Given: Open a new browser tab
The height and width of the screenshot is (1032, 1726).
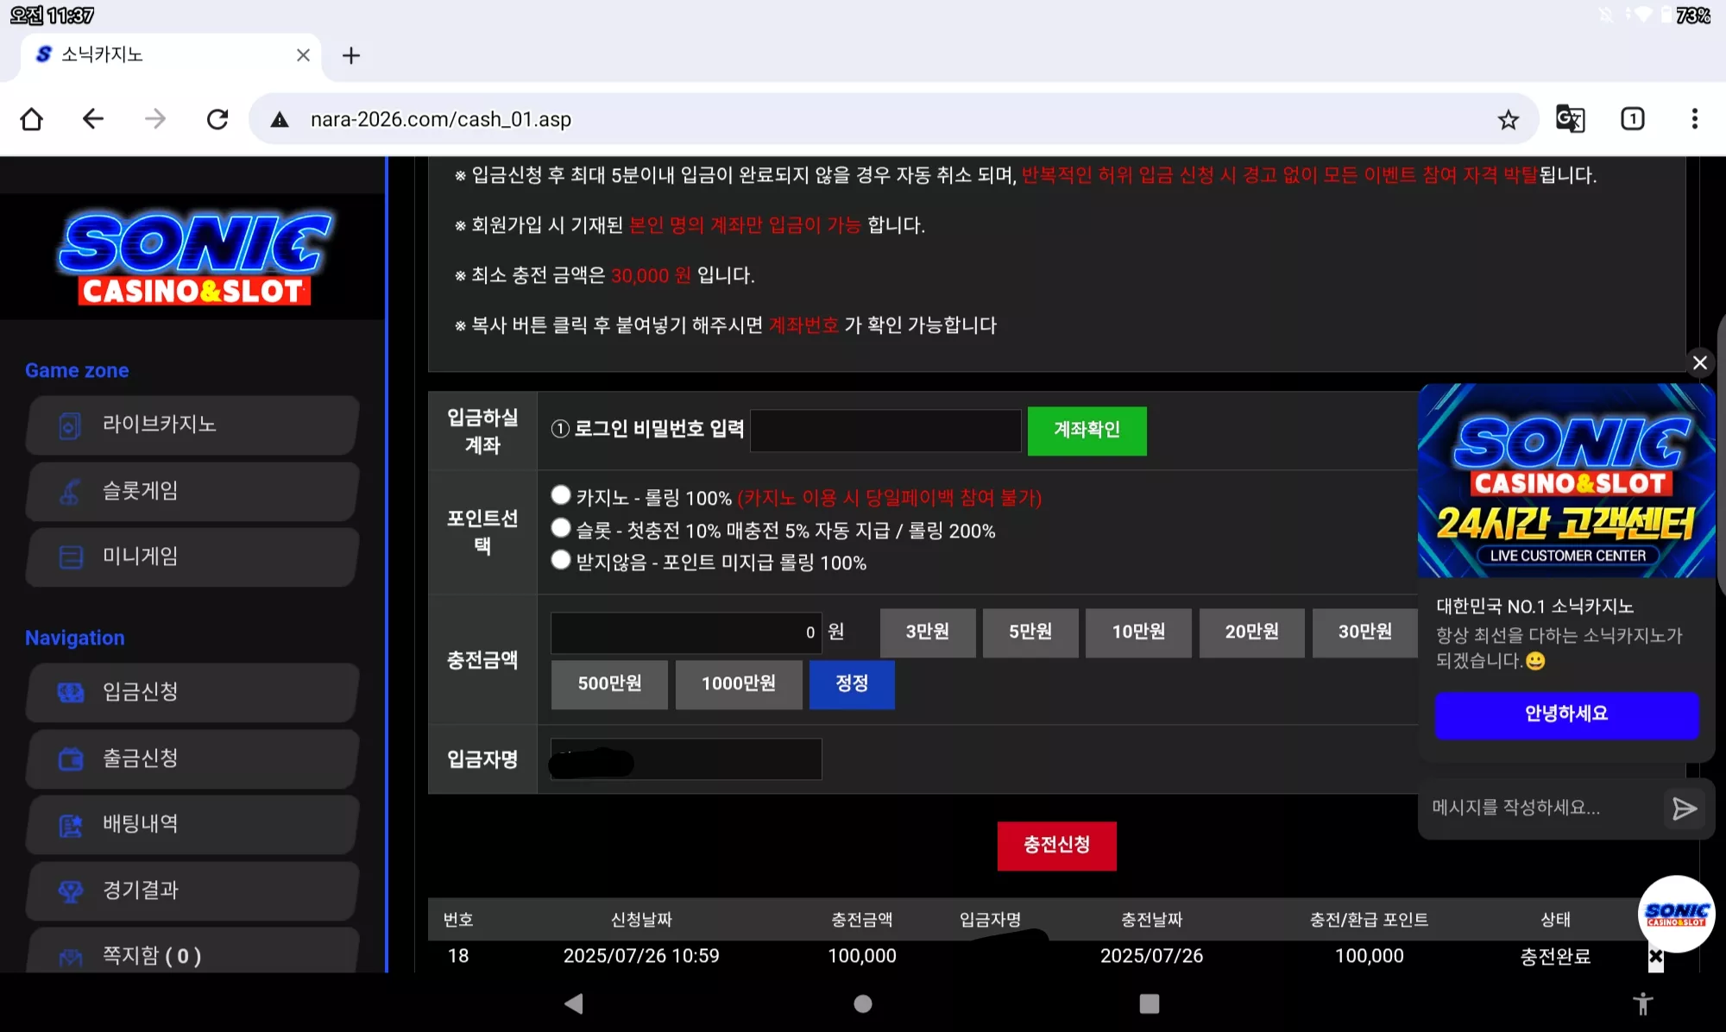Looking at the screenshot, I should (350, 56).
